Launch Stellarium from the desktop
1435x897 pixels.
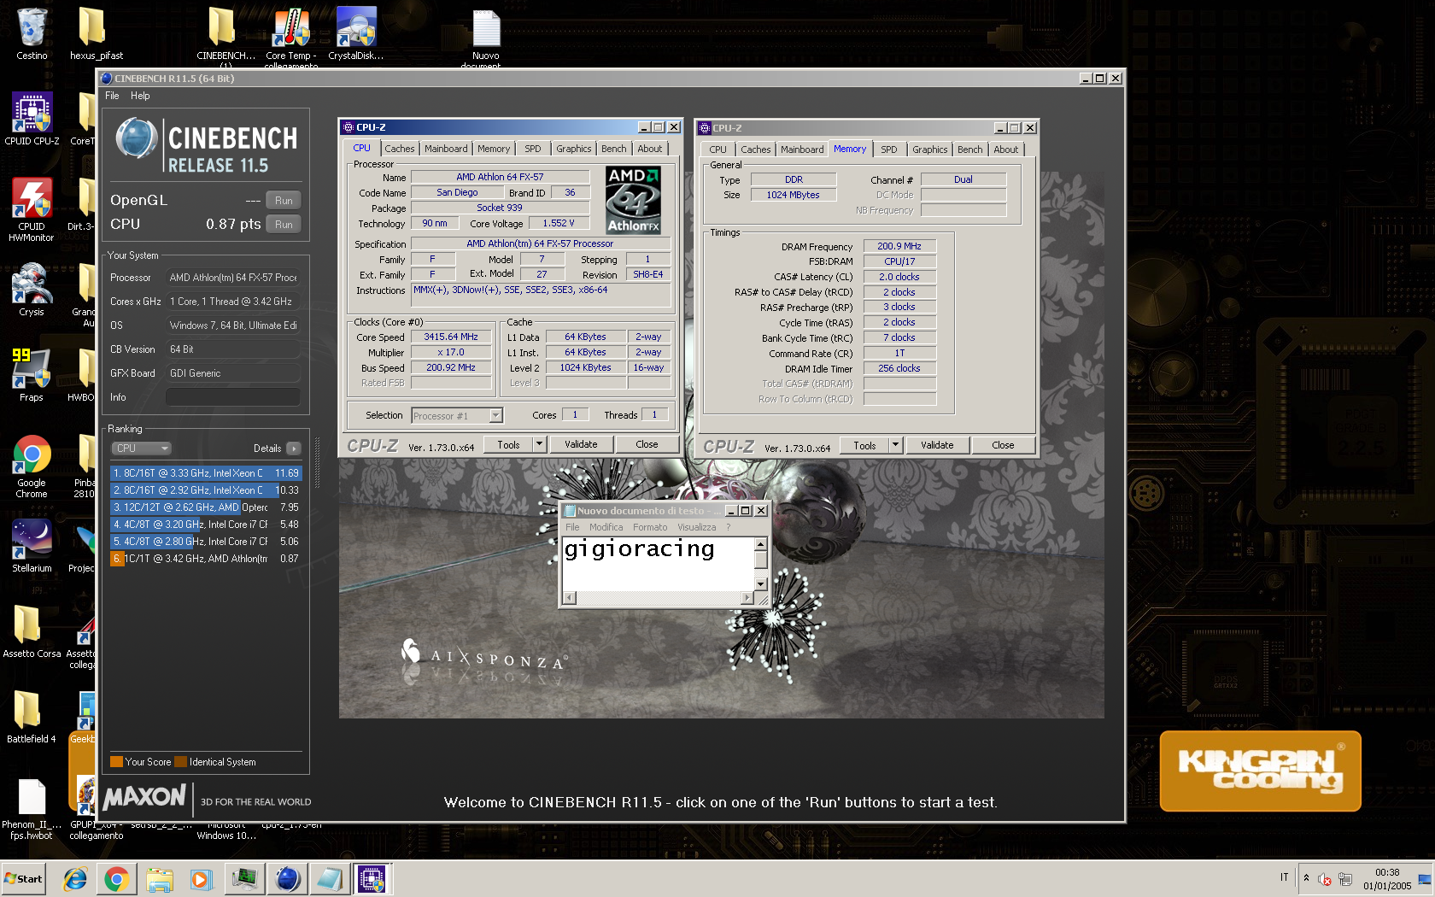[x=32, y=545]
